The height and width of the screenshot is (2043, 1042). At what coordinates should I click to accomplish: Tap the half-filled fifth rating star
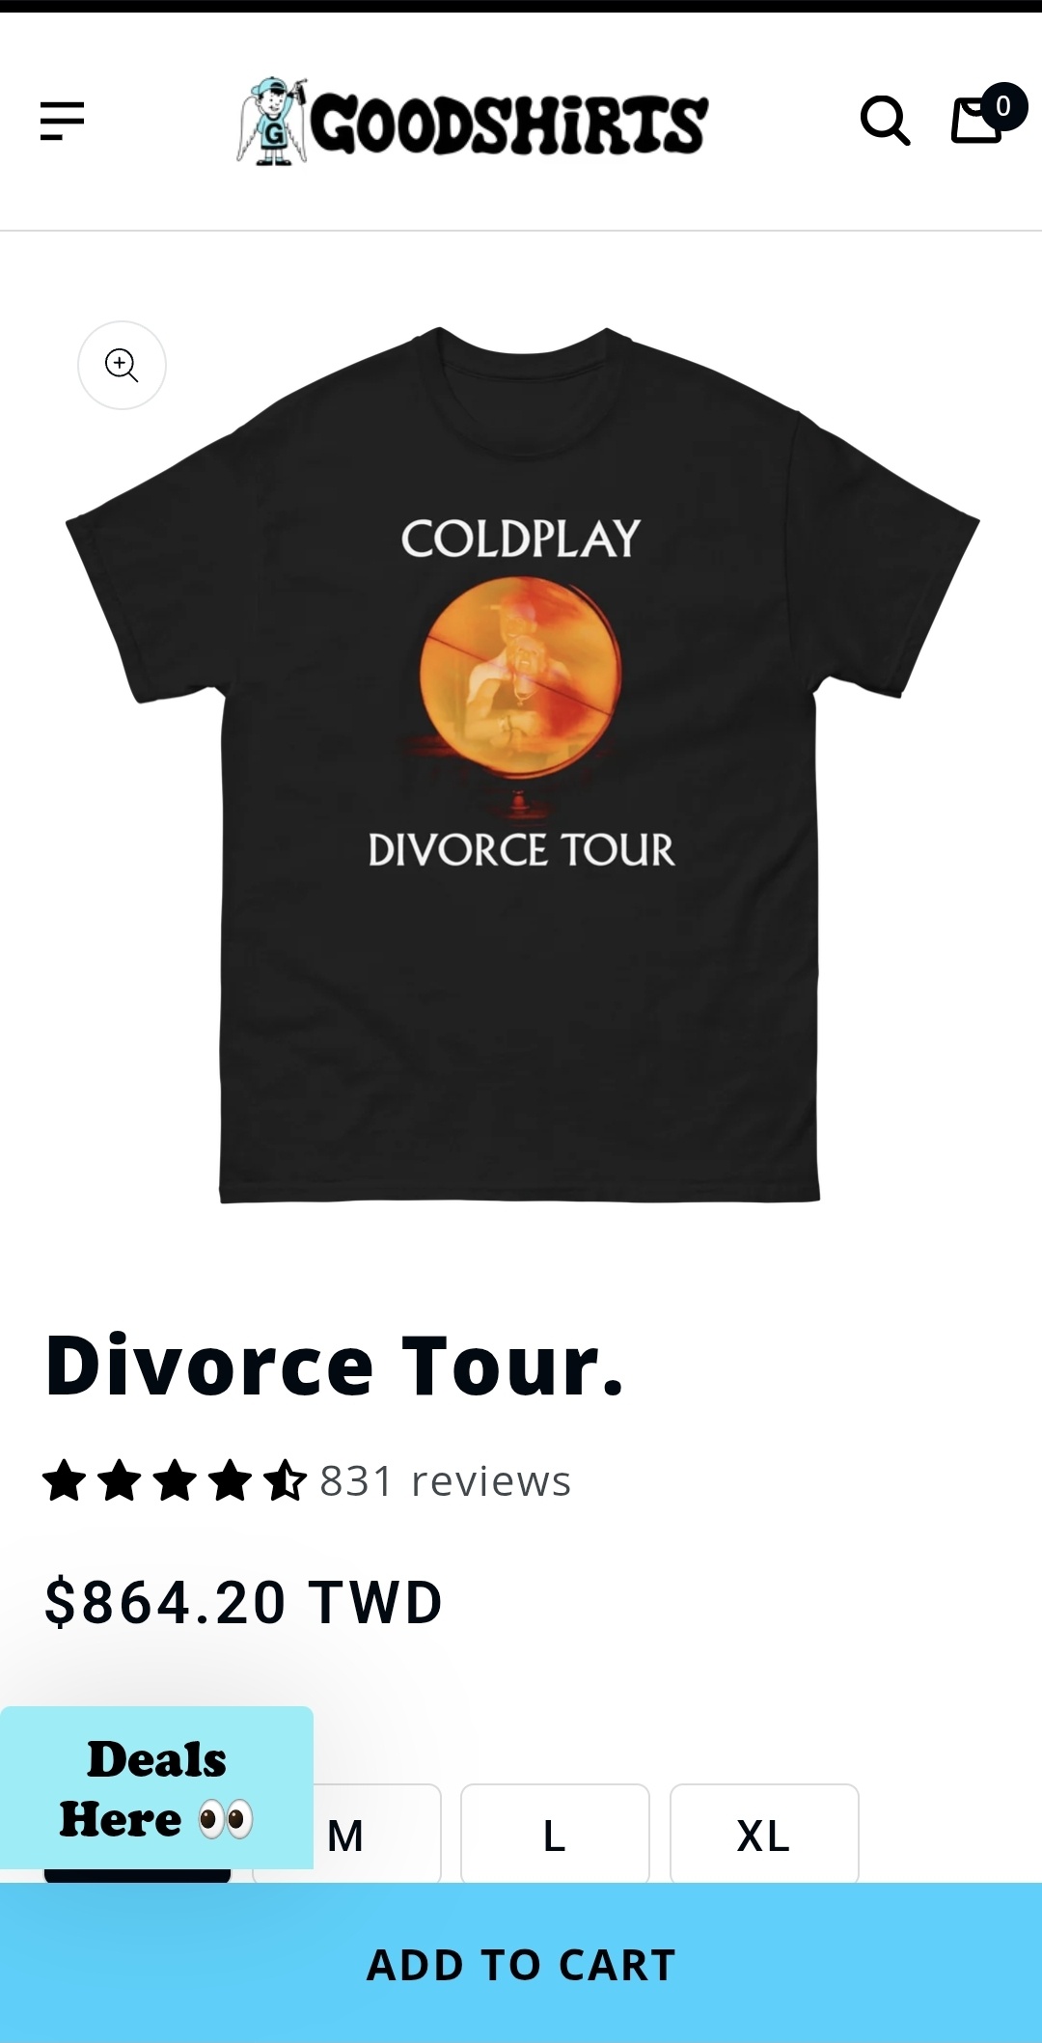click(286, 1480)
